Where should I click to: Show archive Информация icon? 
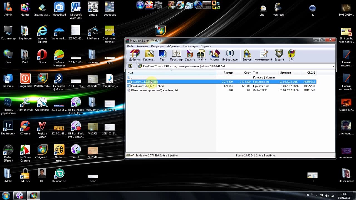(230, 55)
